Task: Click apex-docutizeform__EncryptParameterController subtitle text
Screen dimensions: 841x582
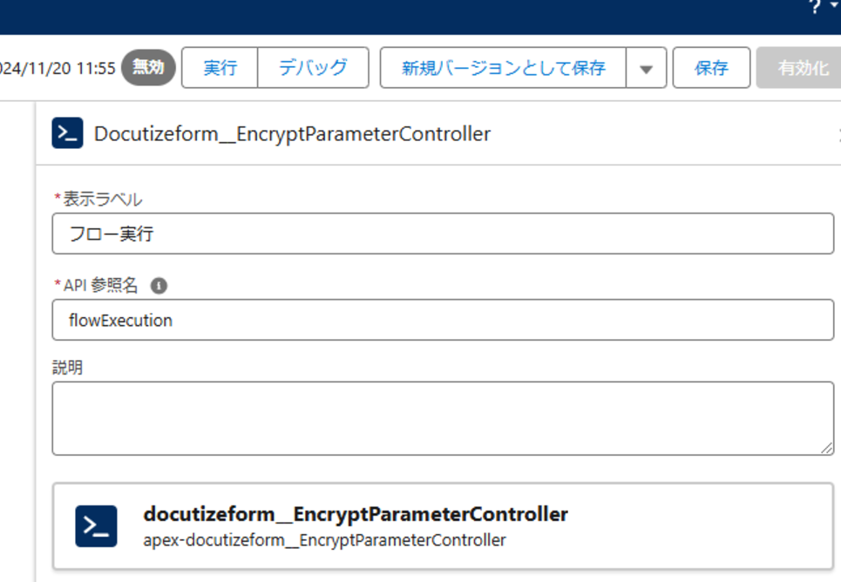Action: (324, 540)
